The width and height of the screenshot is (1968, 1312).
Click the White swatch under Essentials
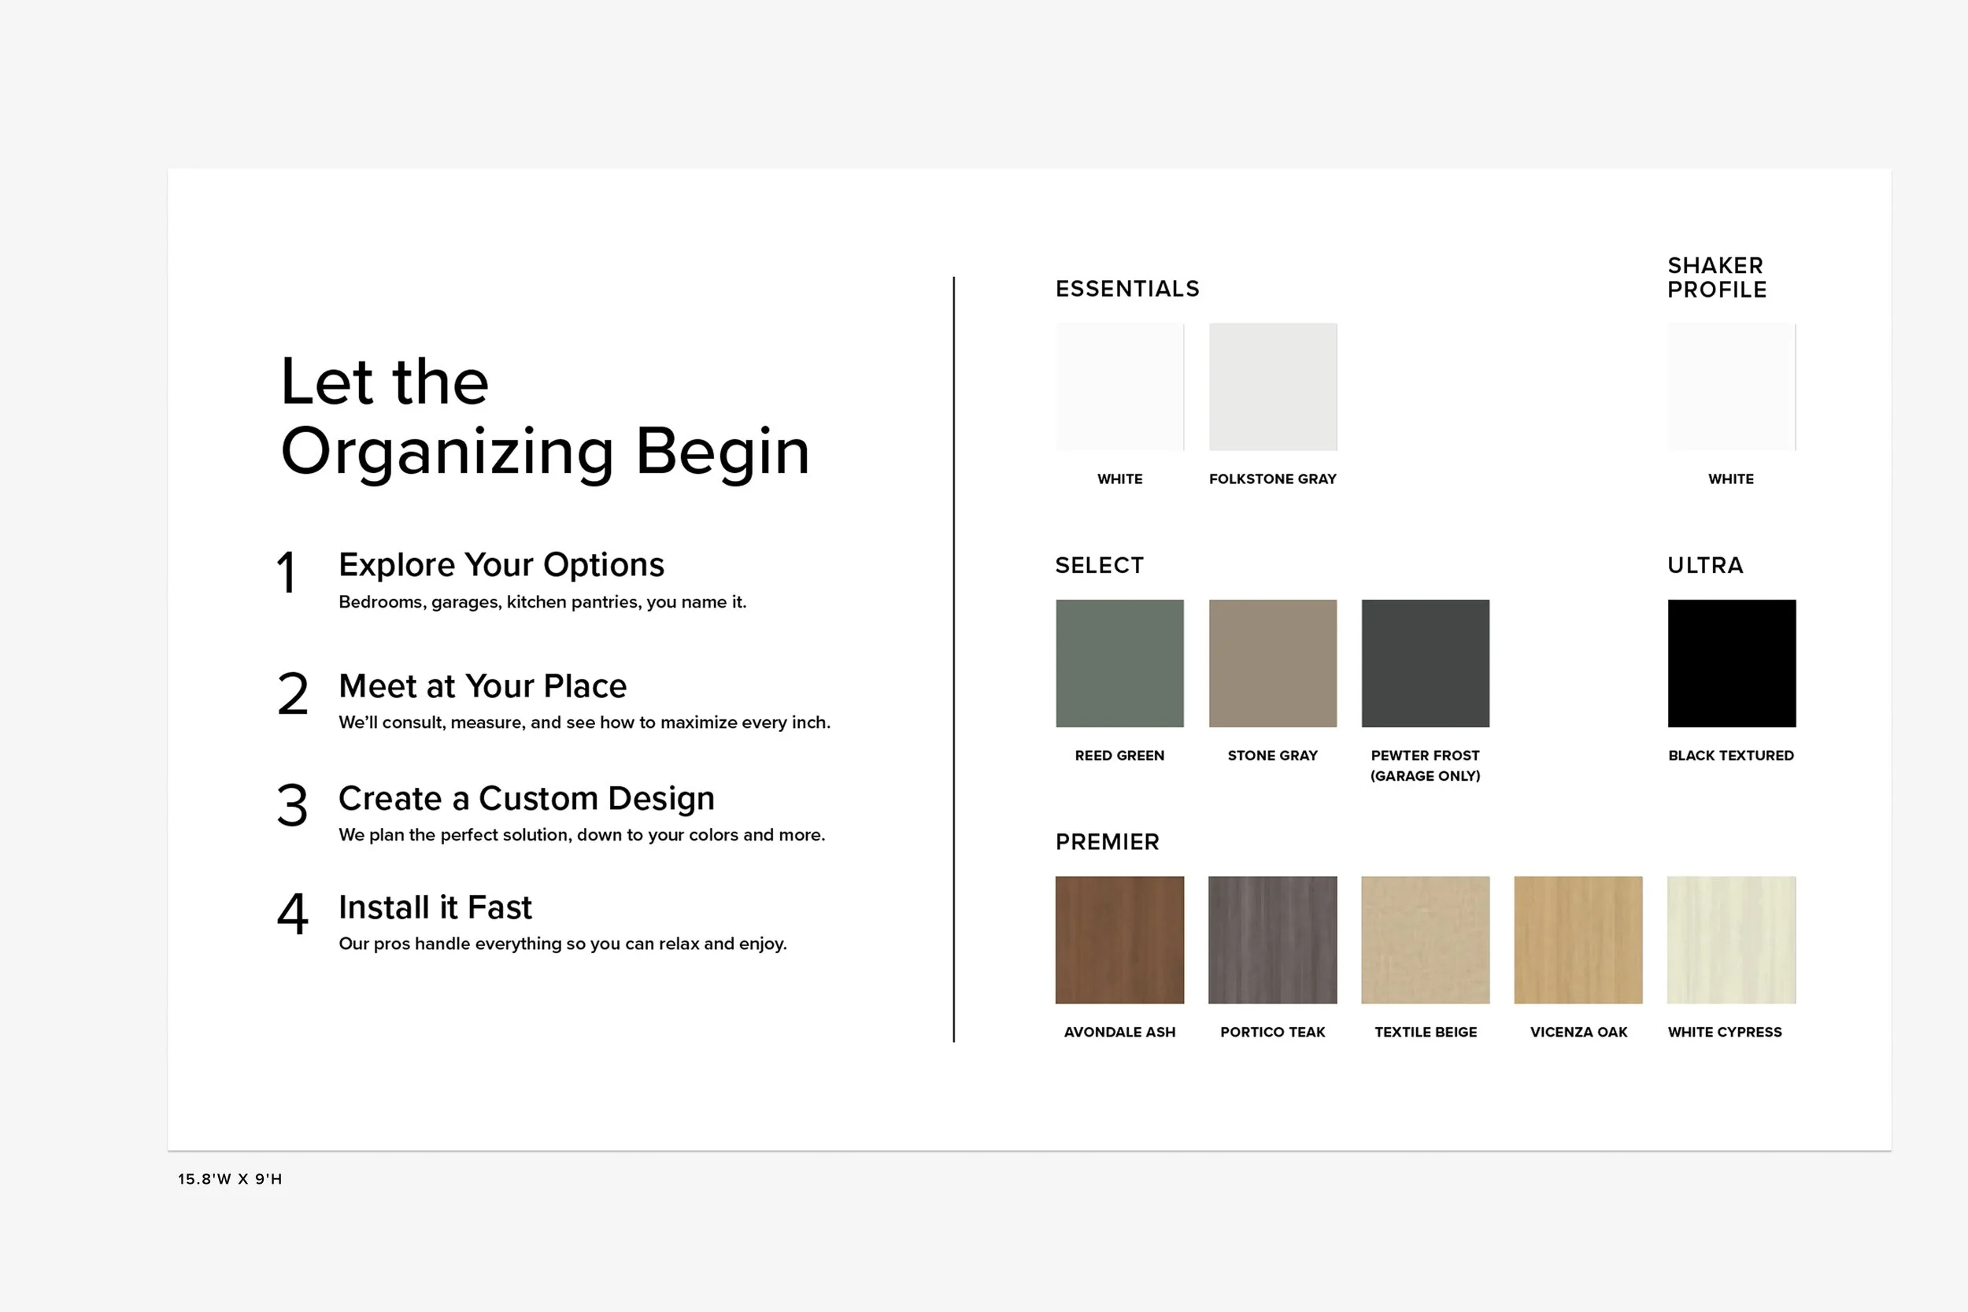(x=1119, y=386)
